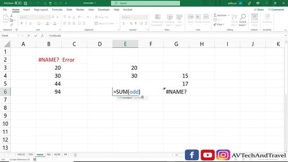The image size is (288, 162).
Task: Select the Select All corner triangle
Action: 7,44
